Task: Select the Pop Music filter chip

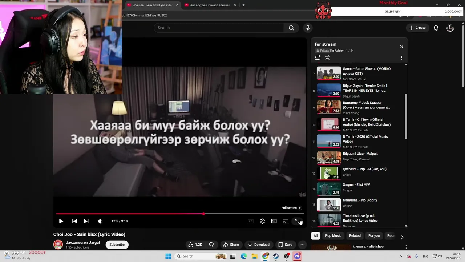Action: pos(333,236)
